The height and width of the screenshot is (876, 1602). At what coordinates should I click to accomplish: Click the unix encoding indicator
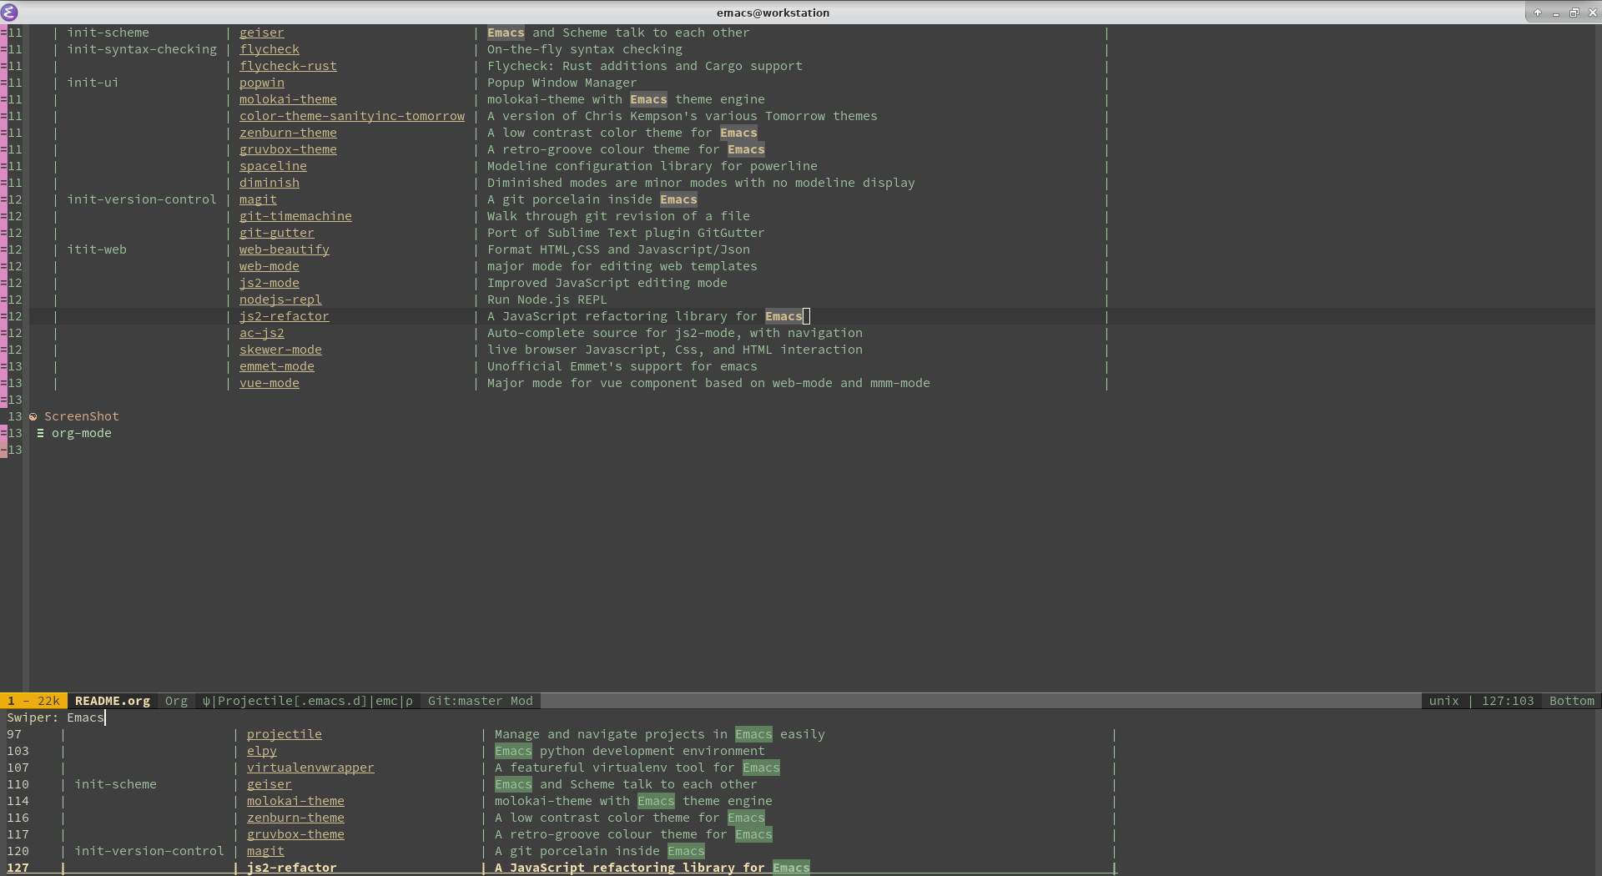pyautogui.click(x=1443, y=701)
